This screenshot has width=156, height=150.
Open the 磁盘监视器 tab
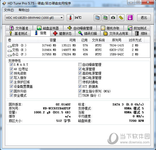click(48, 28)
